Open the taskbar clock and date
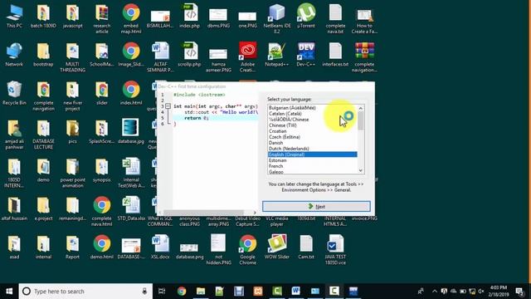Viewport: 531px width, 299px height. point(498,292)
